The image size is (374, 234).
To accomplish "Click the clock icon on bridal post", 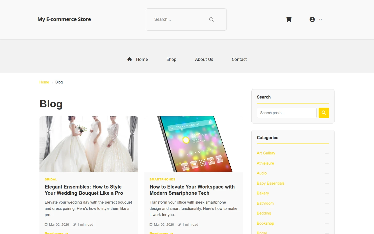I will point(74,224).
